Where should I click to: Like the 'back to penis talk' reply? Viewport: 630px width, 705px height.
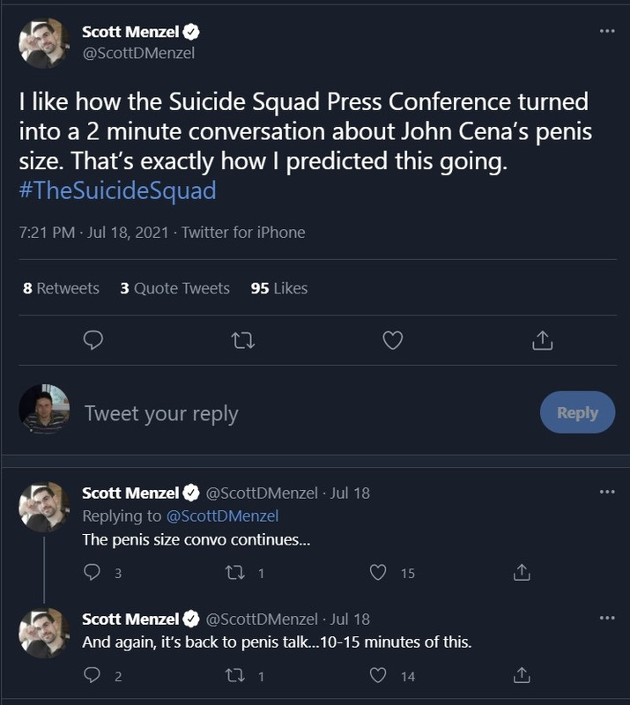[379, 676]
